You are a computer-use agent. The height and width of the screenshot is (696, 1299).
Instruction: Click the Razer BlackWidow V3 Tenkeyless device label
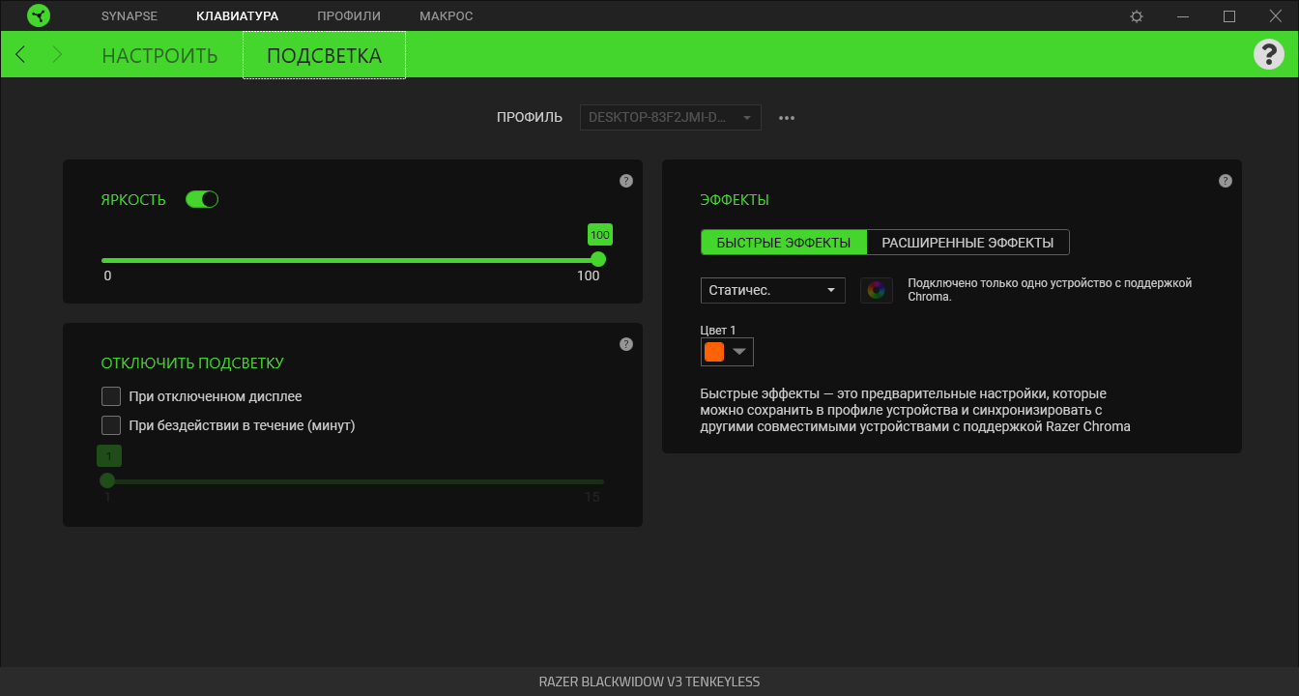coord(649,681)
